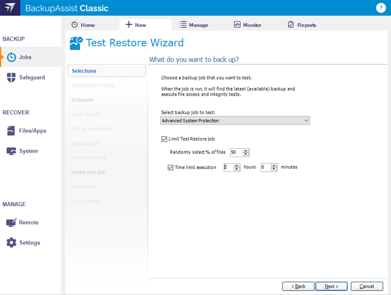
Task: Click the dropdown arrow of job selector
Action: tap(306, 121)
